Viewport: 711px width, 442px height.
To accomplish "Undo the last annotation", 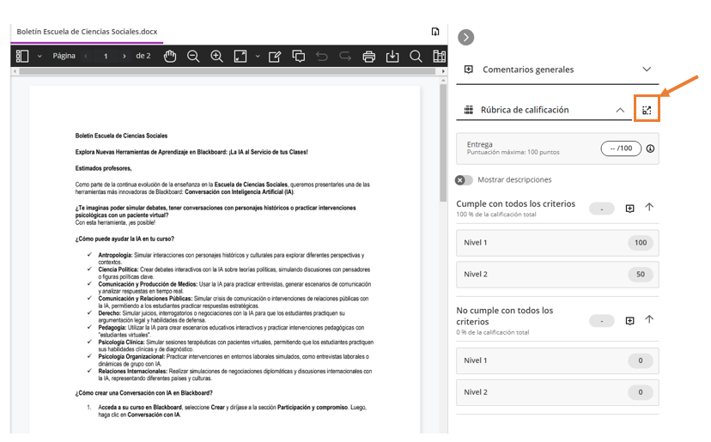I will pyautogui.click(x=322, y=56).
